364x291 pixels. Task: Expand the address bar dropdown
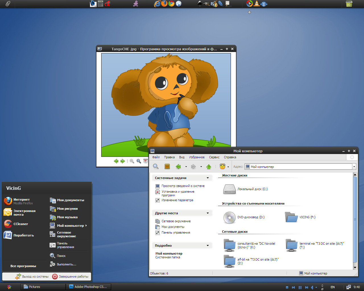click(354, 167)
